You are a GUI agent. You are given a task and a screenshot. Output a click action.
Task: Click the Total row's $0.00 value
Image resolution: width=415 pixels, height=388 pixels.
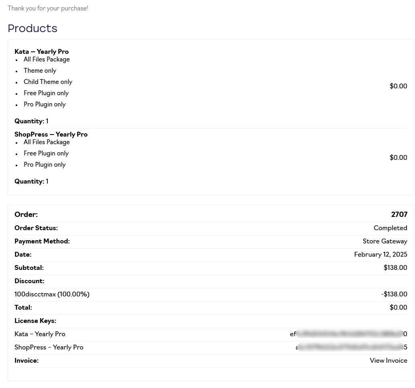[398, 307]
